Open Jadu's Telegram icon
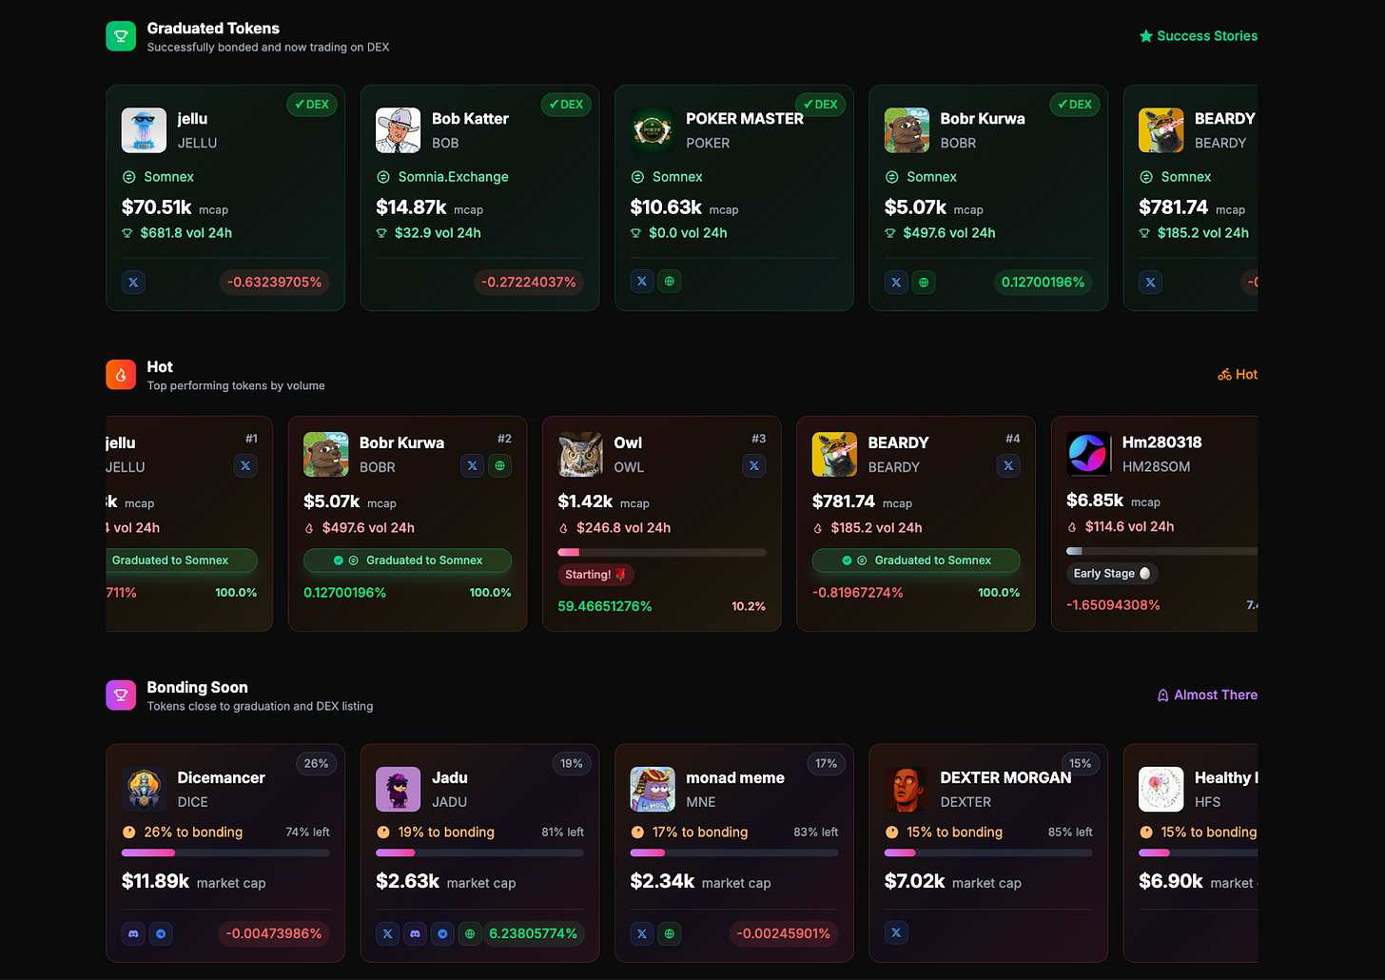This screenshot has width=1385, height=980. click(x=442, y=933)
